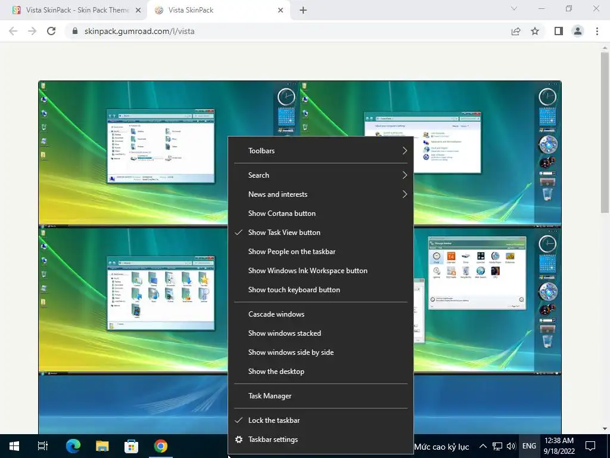This screenshot has width=610, height=458.
Task: Uncheck Show Task View button
Action: [320, 233]
